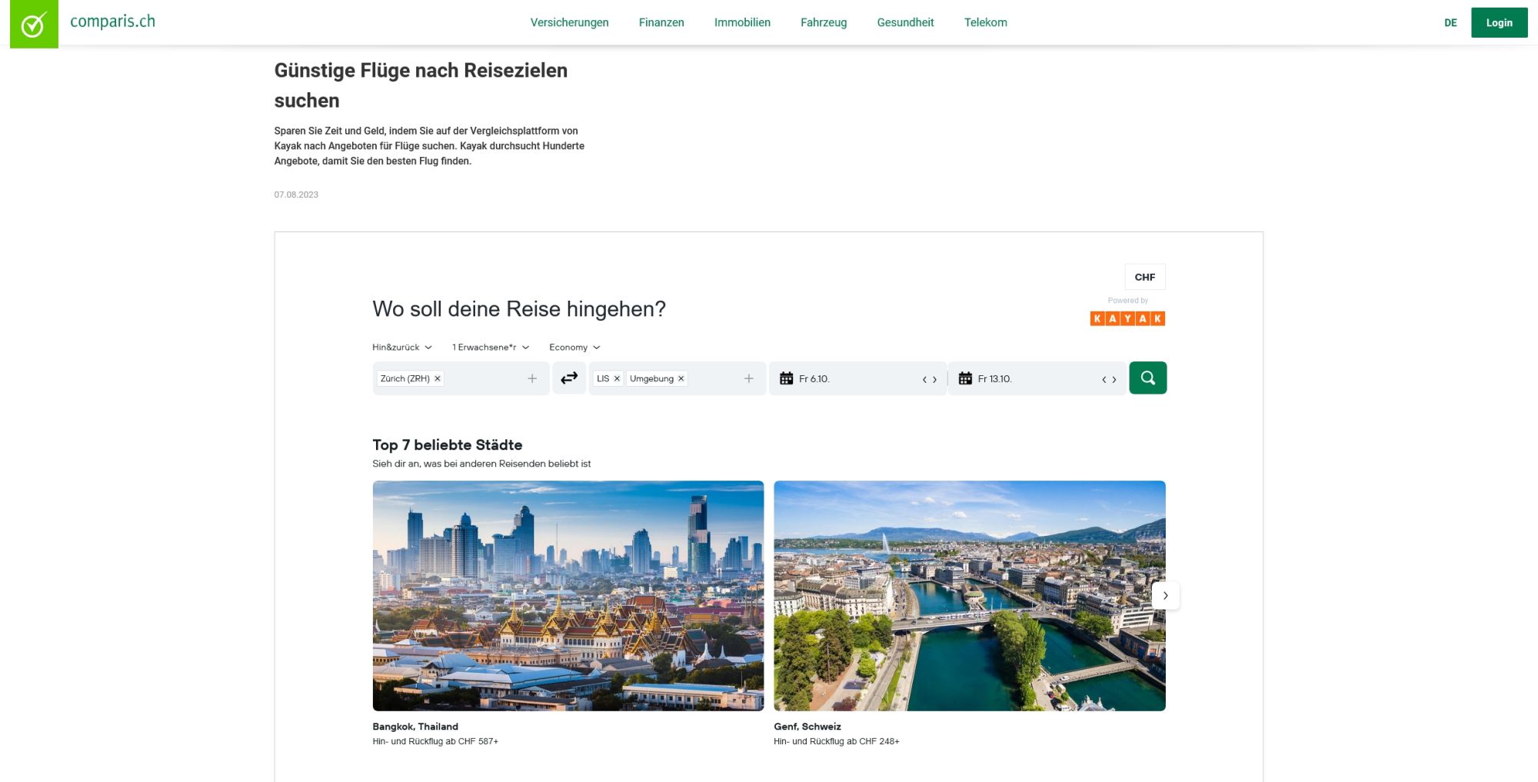Viewport: 1538px width, 782px height.
Task: Remove the Zürich (ZRH) origin chip
Action: tap(438, 378)
